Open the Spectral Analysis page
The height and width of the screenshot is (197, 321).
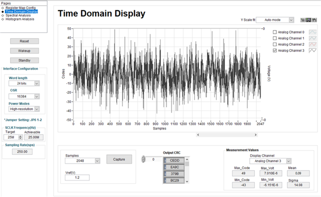(18, 16)
